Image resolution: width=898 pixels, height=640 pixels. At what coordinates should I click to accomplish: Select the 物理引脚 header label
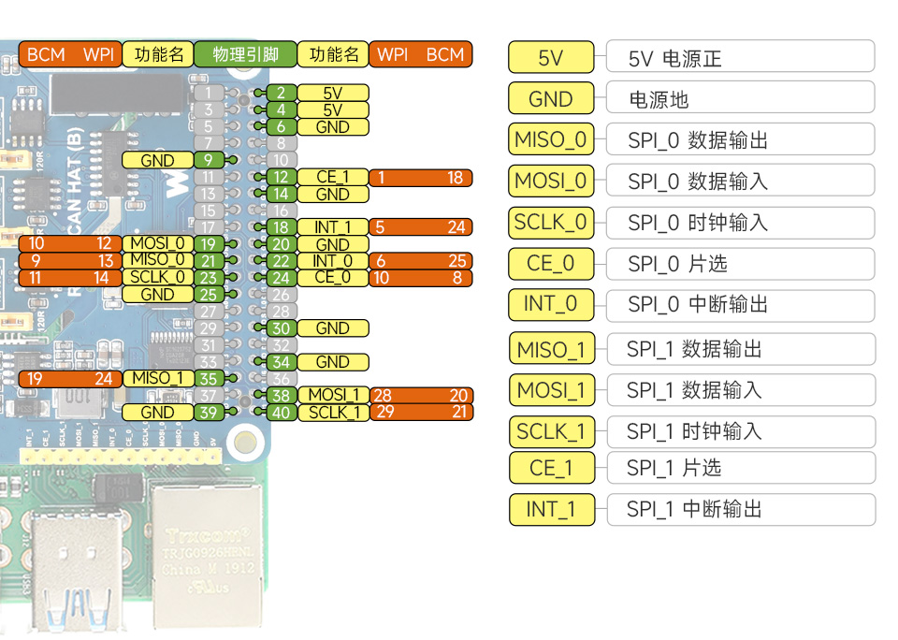(x=245, y=54)
